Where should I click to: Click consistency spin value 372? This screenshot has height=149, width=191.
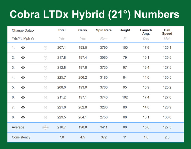tap(104, 137)
